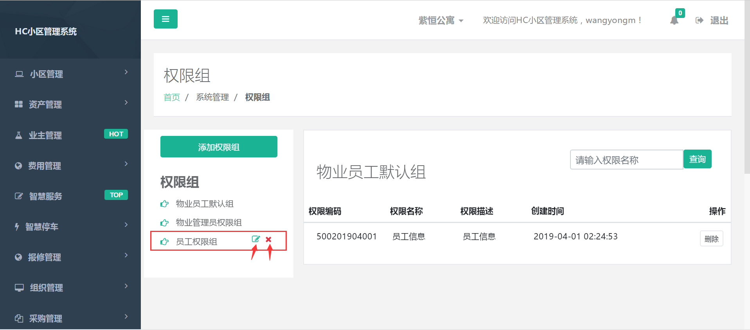
Task: Click the HOT badge on 业主管理
Action: coord(116,134)
